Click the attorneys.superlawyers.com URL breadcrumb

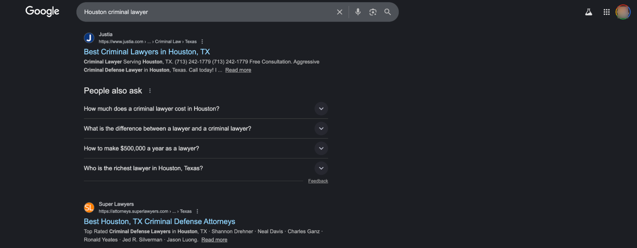(x=145, y=211)
